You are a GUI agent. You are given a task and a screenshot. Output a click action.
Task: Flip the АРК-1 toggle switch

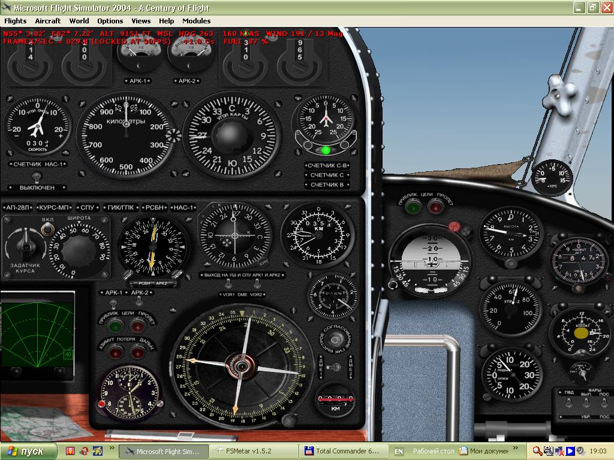113,302
